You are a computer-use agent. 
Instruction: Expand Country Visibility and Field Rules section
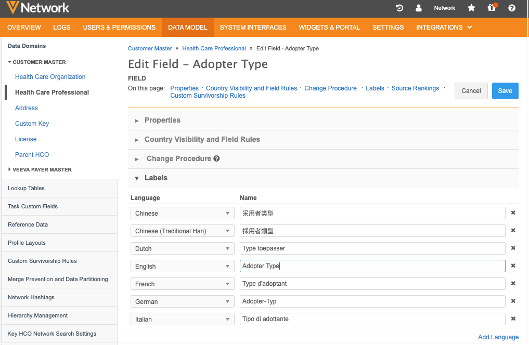tap(202, 139)
